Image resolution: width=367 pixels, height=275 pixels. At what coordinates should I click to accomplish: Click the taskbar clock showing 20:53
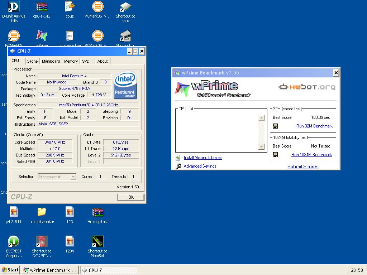[357, 270]
